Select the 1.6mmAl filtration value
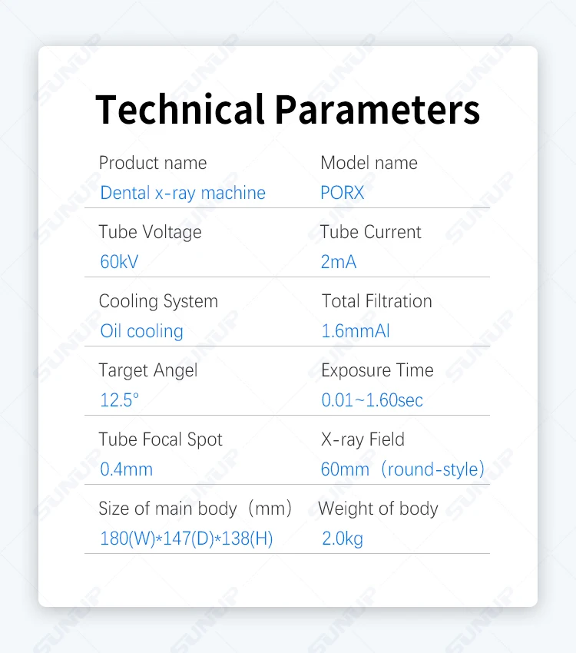Screen dimensions: 576x653 356,331
